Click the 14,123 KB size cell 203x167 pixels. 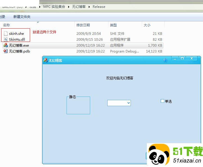pos(154,51)
